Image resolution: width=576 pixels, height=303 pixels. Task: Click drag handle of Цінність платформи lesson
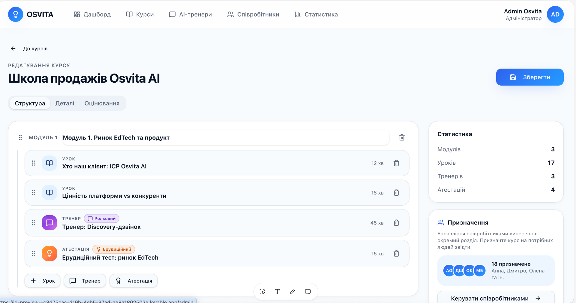pyautogui.click(x=33, y=193)
